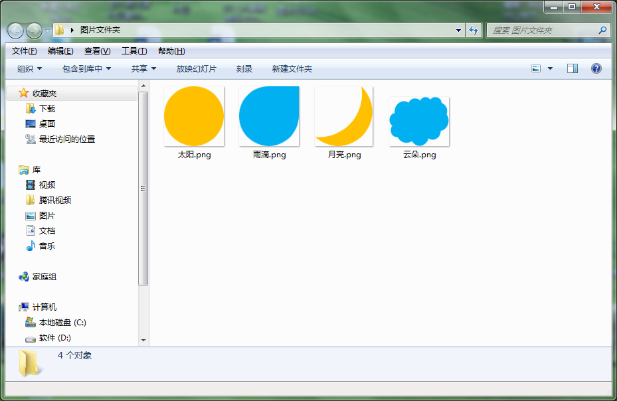The image size is (617, 401).
Task: Select the 雨滴.png thumbnail
Action: tap(269, 116)
